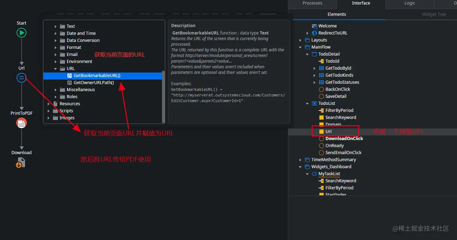Collapse the URL functions folder
Screen dimensions: 457x240
[55, 69]
